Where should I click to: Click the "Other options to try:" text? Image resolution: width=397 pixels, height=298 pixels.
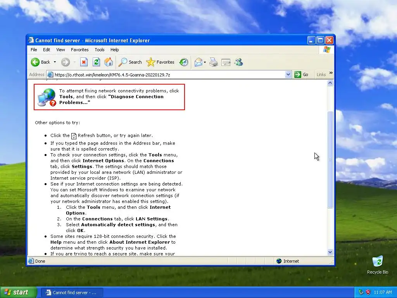pyautogui.click(x=57, y=123)
